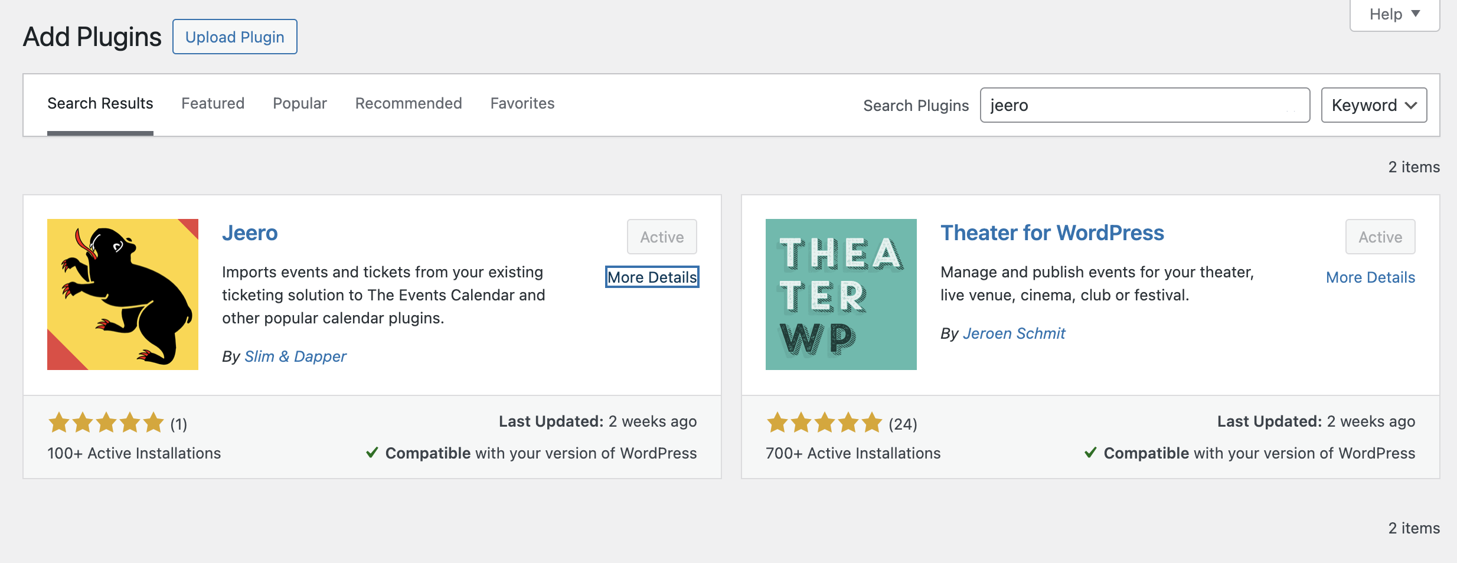
Task: Click the Jeero bear plugin icon
Action: (123, 294)
